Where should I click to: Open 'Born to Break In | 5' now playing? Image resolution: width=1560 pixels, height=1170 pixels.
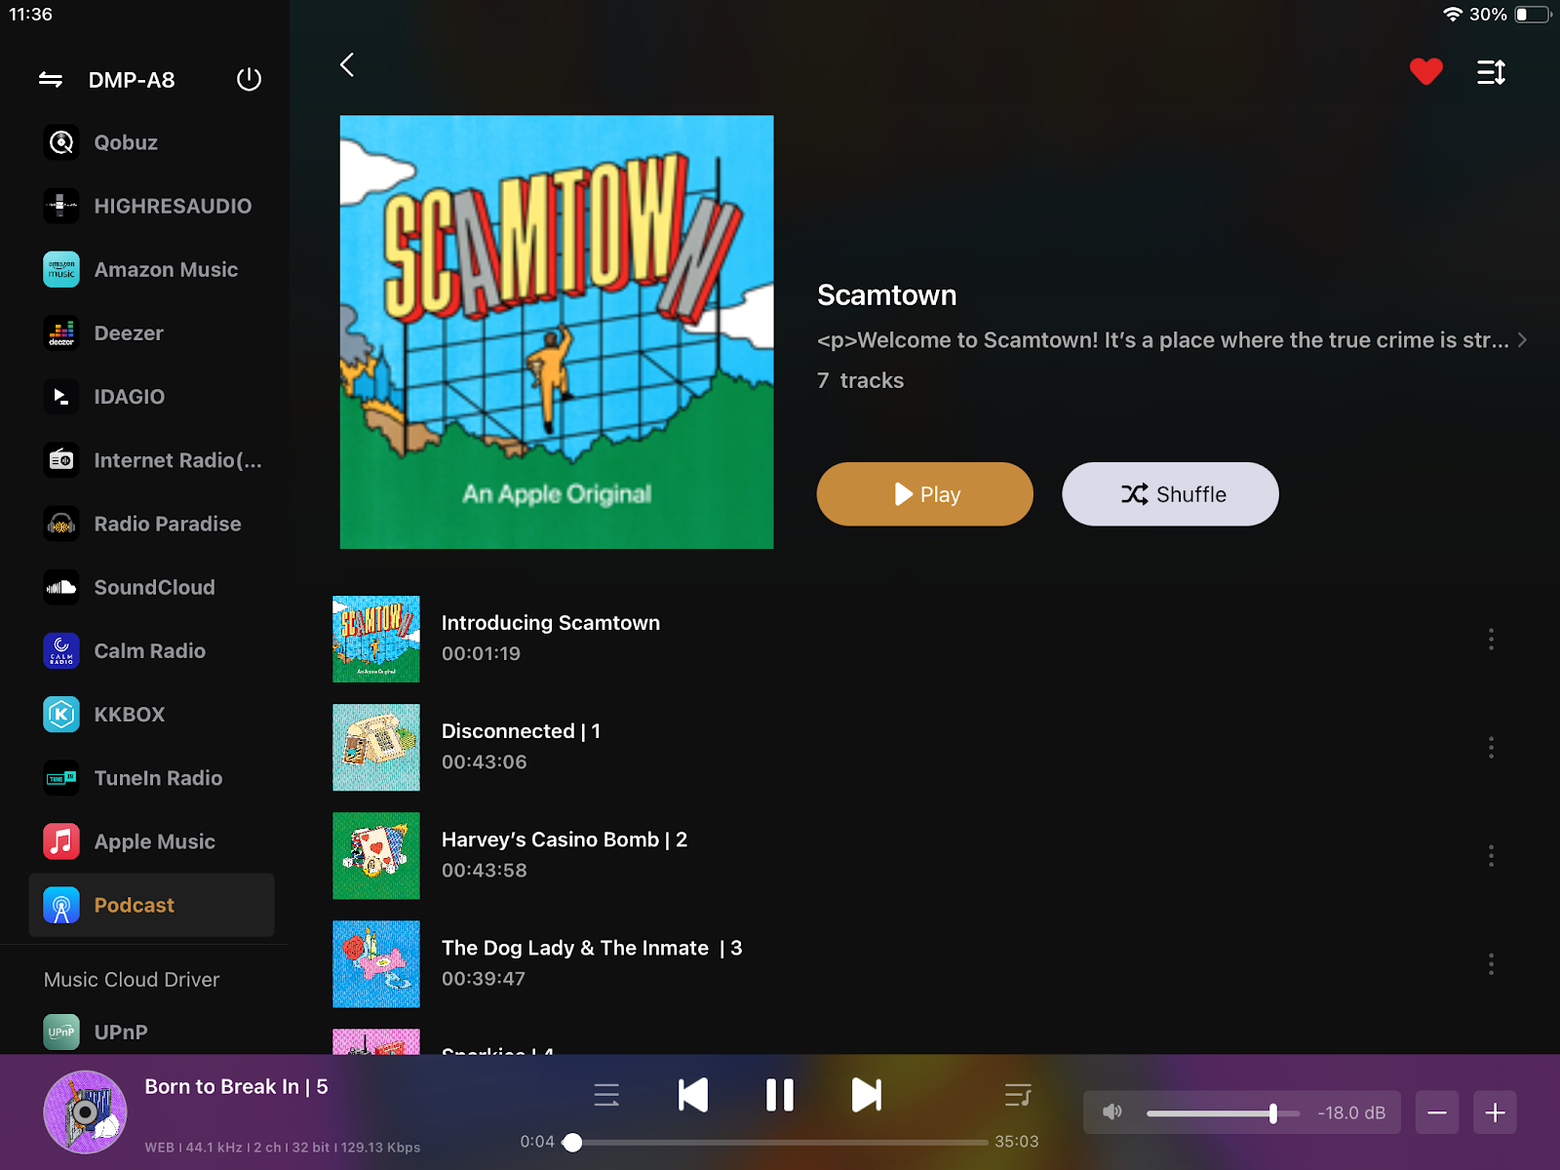tap(236, 1086)
